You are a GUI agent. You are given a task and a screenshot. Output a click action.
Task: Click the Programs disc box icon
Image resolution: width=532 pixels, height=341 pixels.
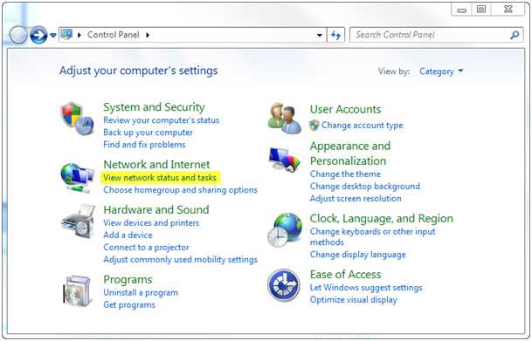(x=78, y=291)
